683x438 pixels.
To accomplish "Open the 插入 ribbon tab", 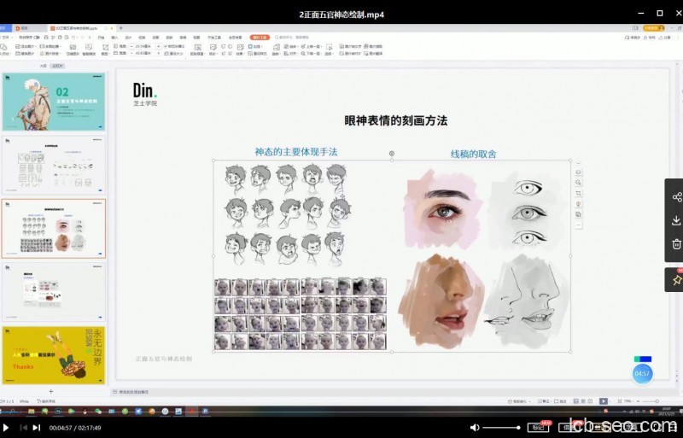I will (114, 38).
